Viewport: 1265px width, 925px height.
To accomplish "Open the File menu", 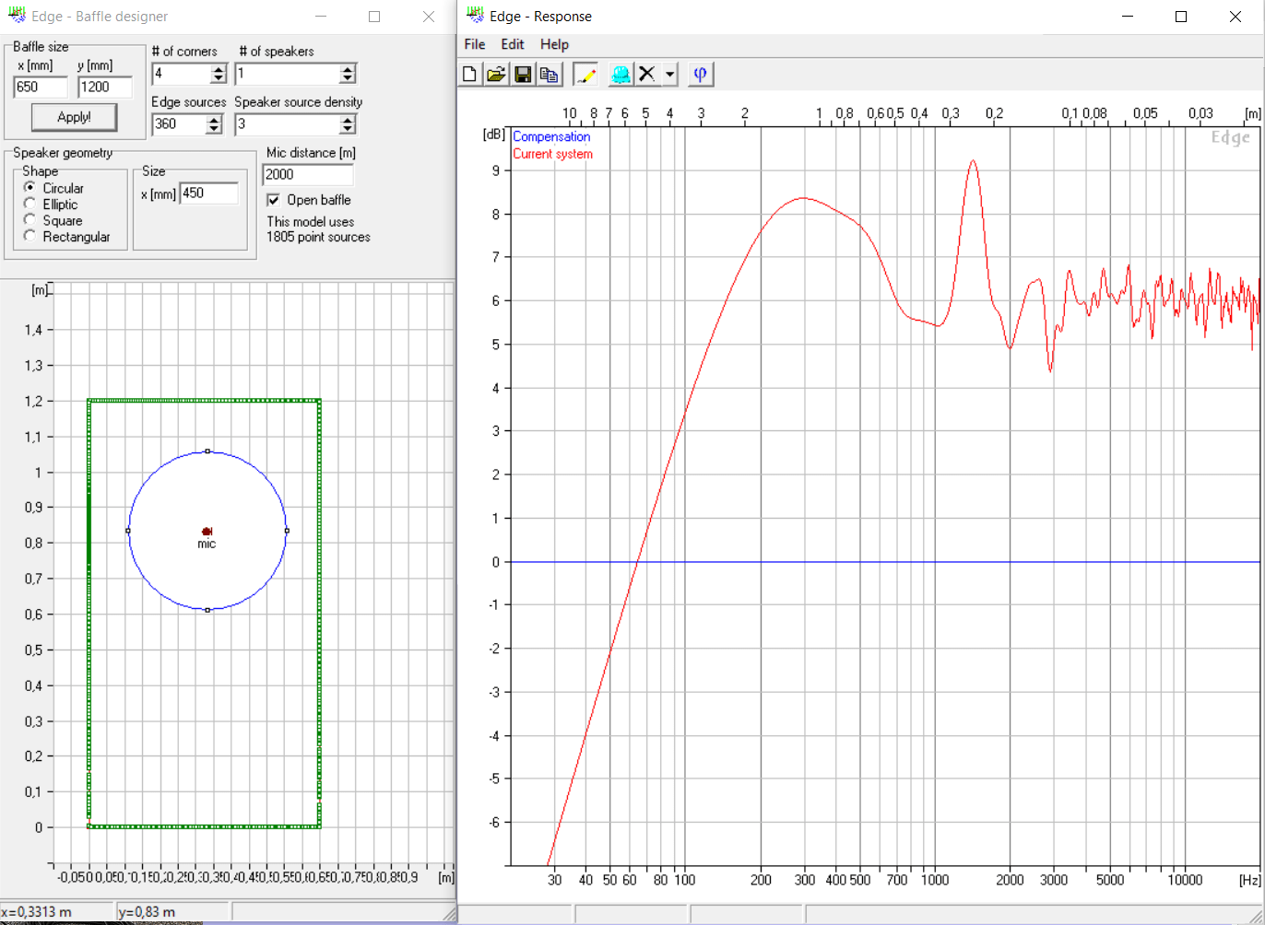I will pyautogui.click(x=474, y=44).
